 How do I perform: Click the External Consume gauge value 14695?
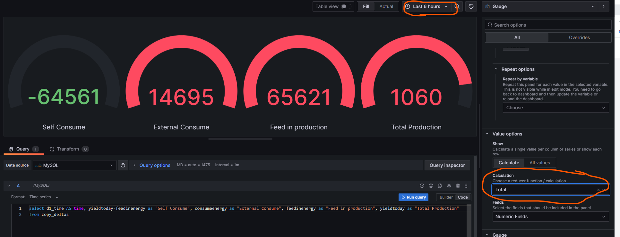pyautogui.click(x=181, y=97)
